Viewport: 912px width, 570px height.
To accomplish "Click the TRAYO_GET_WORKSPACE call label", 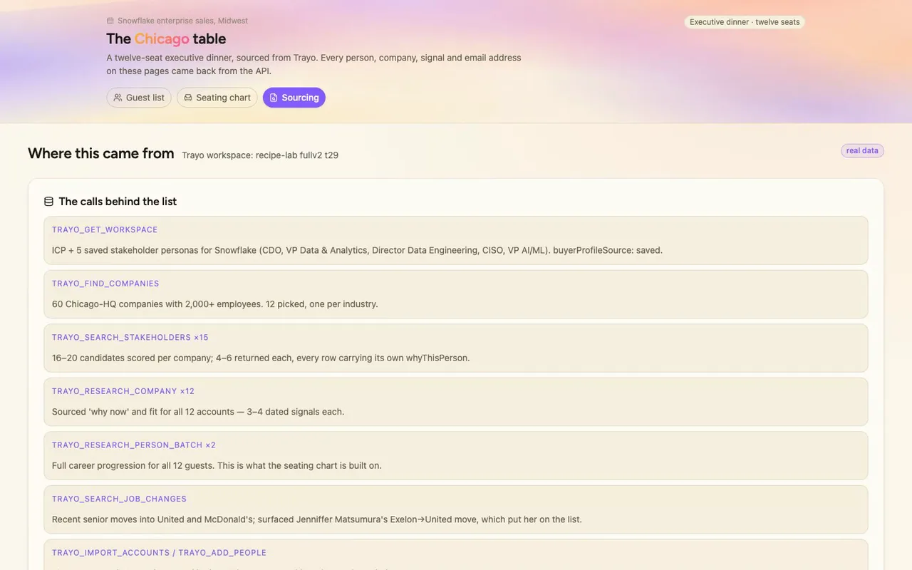I will 105,230.
